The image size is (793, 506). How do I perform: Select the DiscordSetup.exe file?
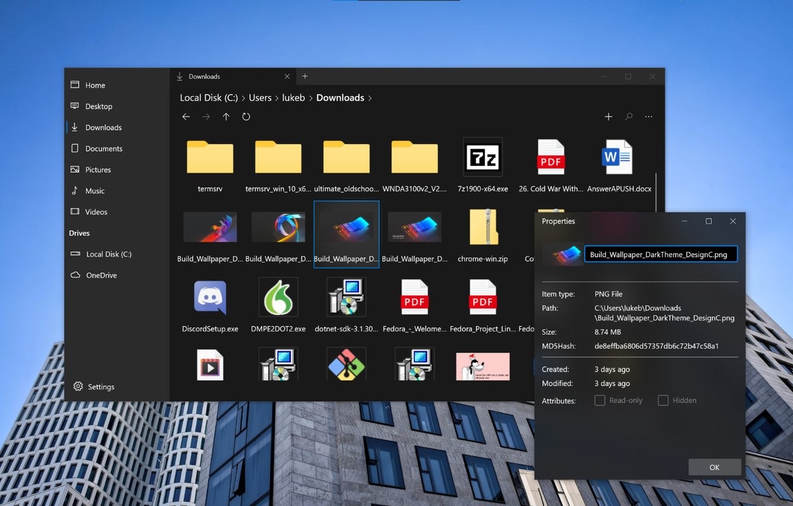(210, 298)
